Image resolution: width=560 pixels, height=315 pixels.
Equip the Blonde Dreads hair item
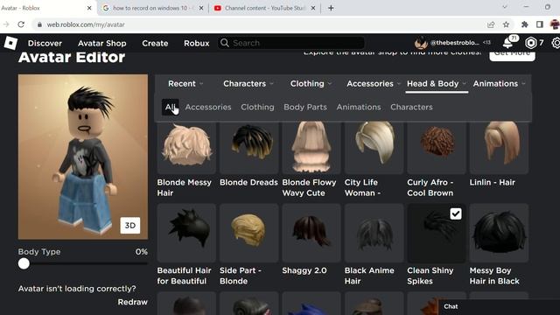coord(249,147)
